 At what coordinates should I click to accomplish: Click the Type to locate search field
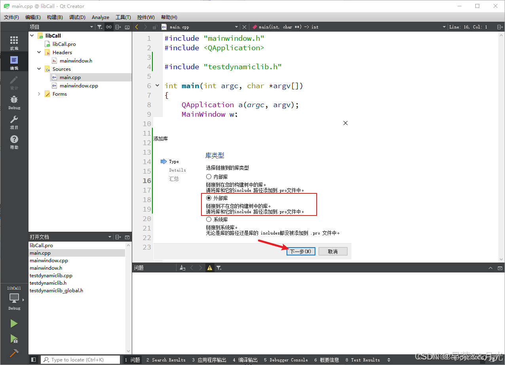pos(80,359)
